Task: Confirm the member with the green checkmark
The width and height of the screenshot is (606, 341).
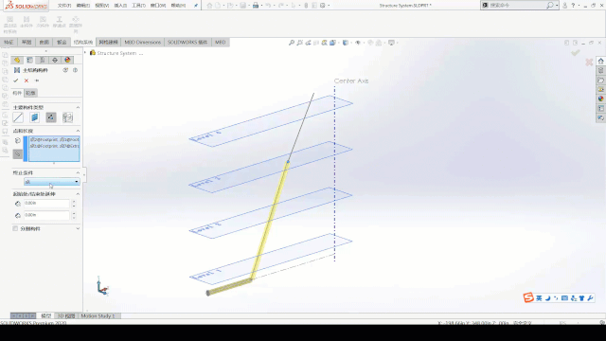Action: [x=16, y=81]
